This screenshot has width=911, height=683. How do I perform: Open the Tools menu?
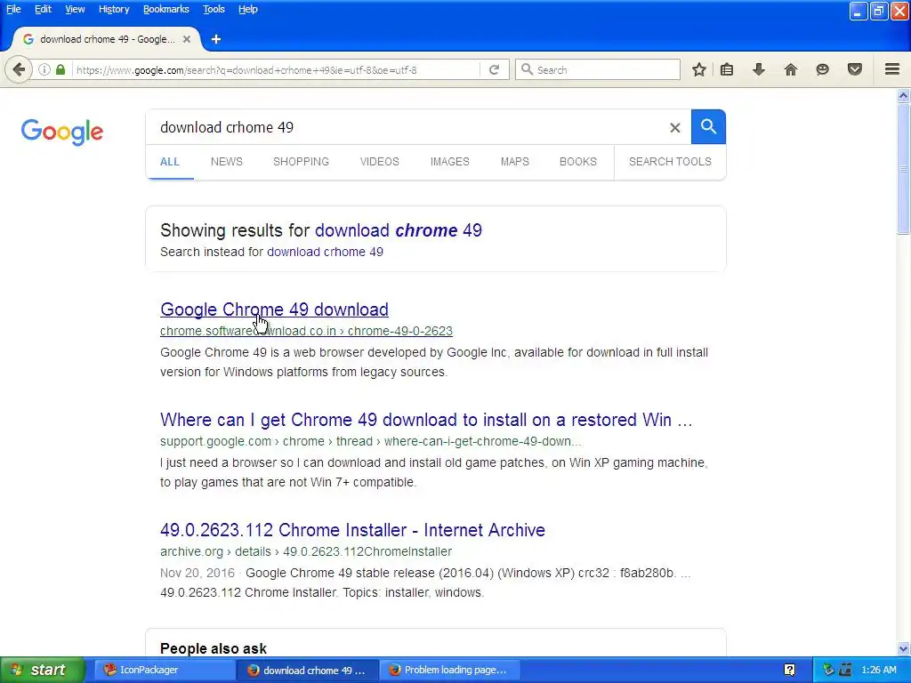pyautogui.click(x=214, y=9)
